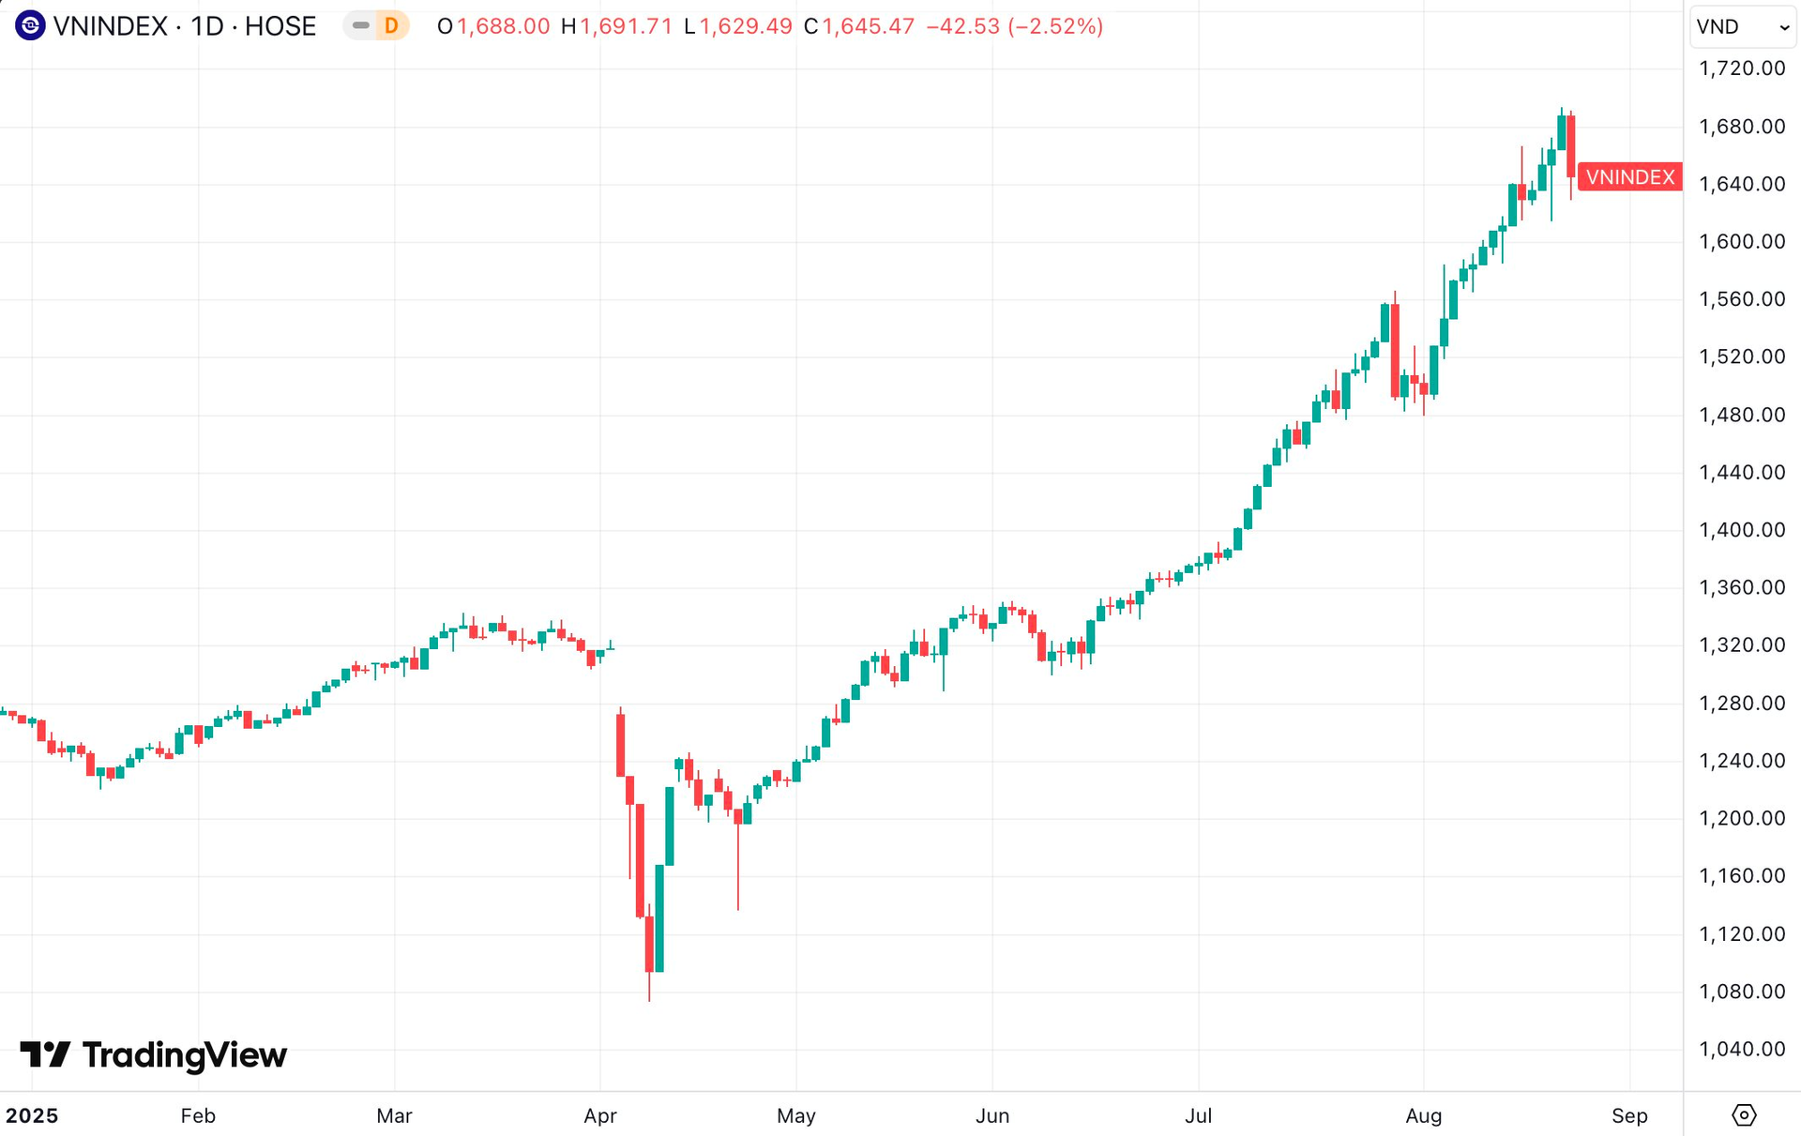The image size is (1801, 1136).
Task: Open the VND currency dropdown
Action: point(1742,26)
